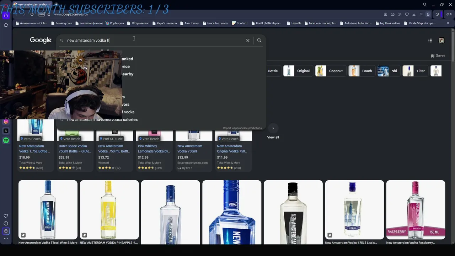This screenshot has height=256, width=455.
Task: Take a snapshot with the camera icon
Action: click(392, 14)
